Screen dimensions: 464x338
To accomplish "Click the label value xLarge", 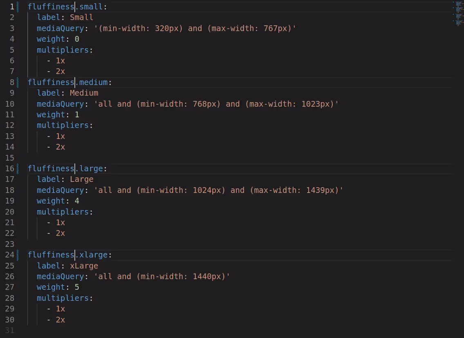I will pyautogui.click(x=84, y=266).
